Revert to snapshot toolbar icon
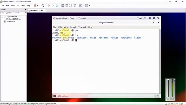The width and height of the screenshot is (186, 105). pos(53,6)
